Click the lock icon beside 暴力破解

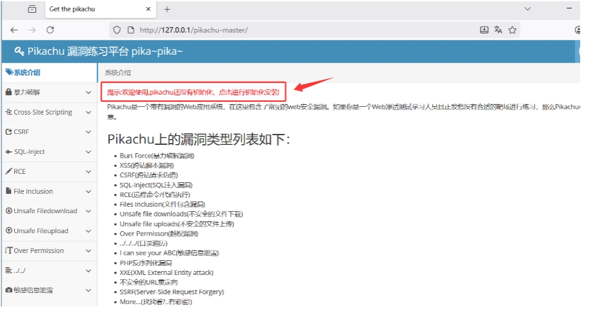click(x=9, y=92)
